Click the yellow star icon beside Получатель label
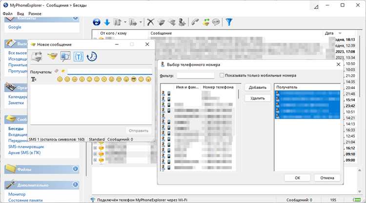 coord(63,71)
